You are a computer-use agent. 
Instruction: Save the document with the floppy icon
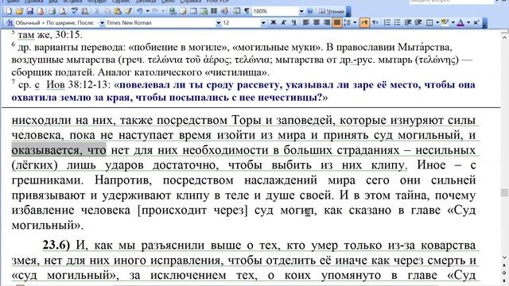(x=30, y=11)
